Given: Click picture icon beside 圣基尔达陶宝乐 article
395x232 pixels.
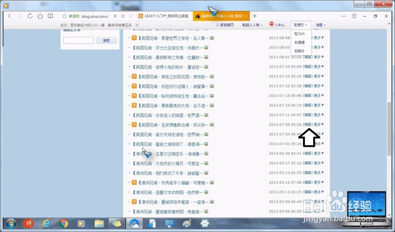Looking at the screenshot, I should (x=206, y=154).
